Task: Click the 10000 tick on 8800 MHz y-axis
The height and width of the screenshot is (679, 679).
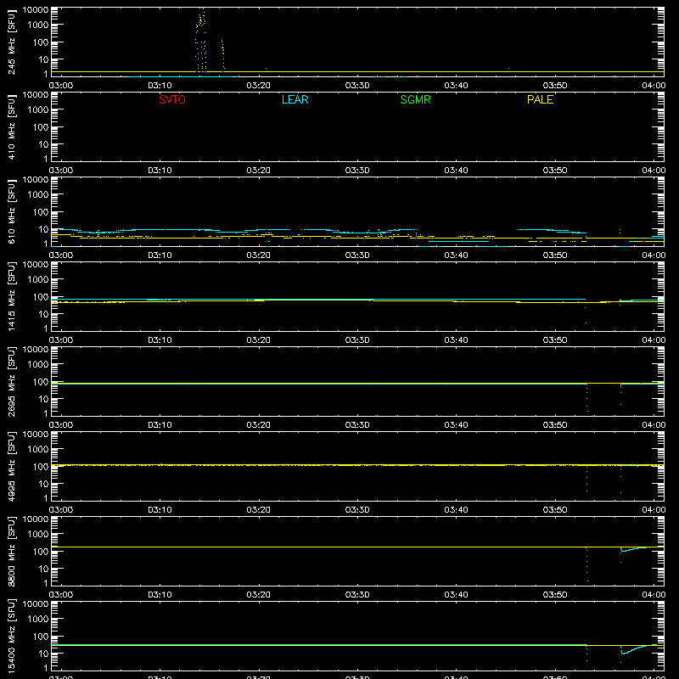Action: click(36, 519)
